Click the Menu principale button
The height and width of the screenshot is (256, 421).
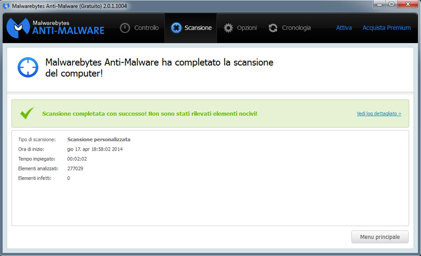tap(380, 237)
